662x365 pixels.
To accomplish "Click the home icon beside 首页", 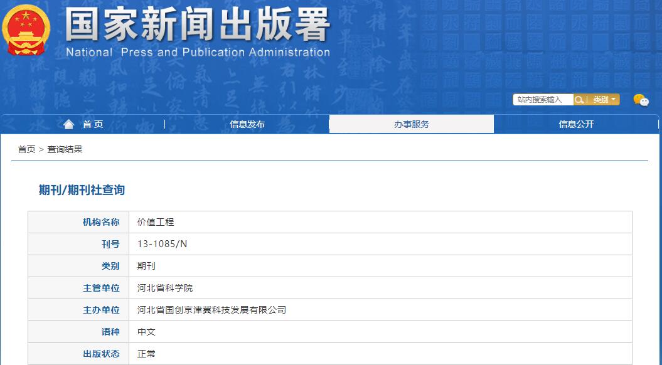I will click(69, 124).
